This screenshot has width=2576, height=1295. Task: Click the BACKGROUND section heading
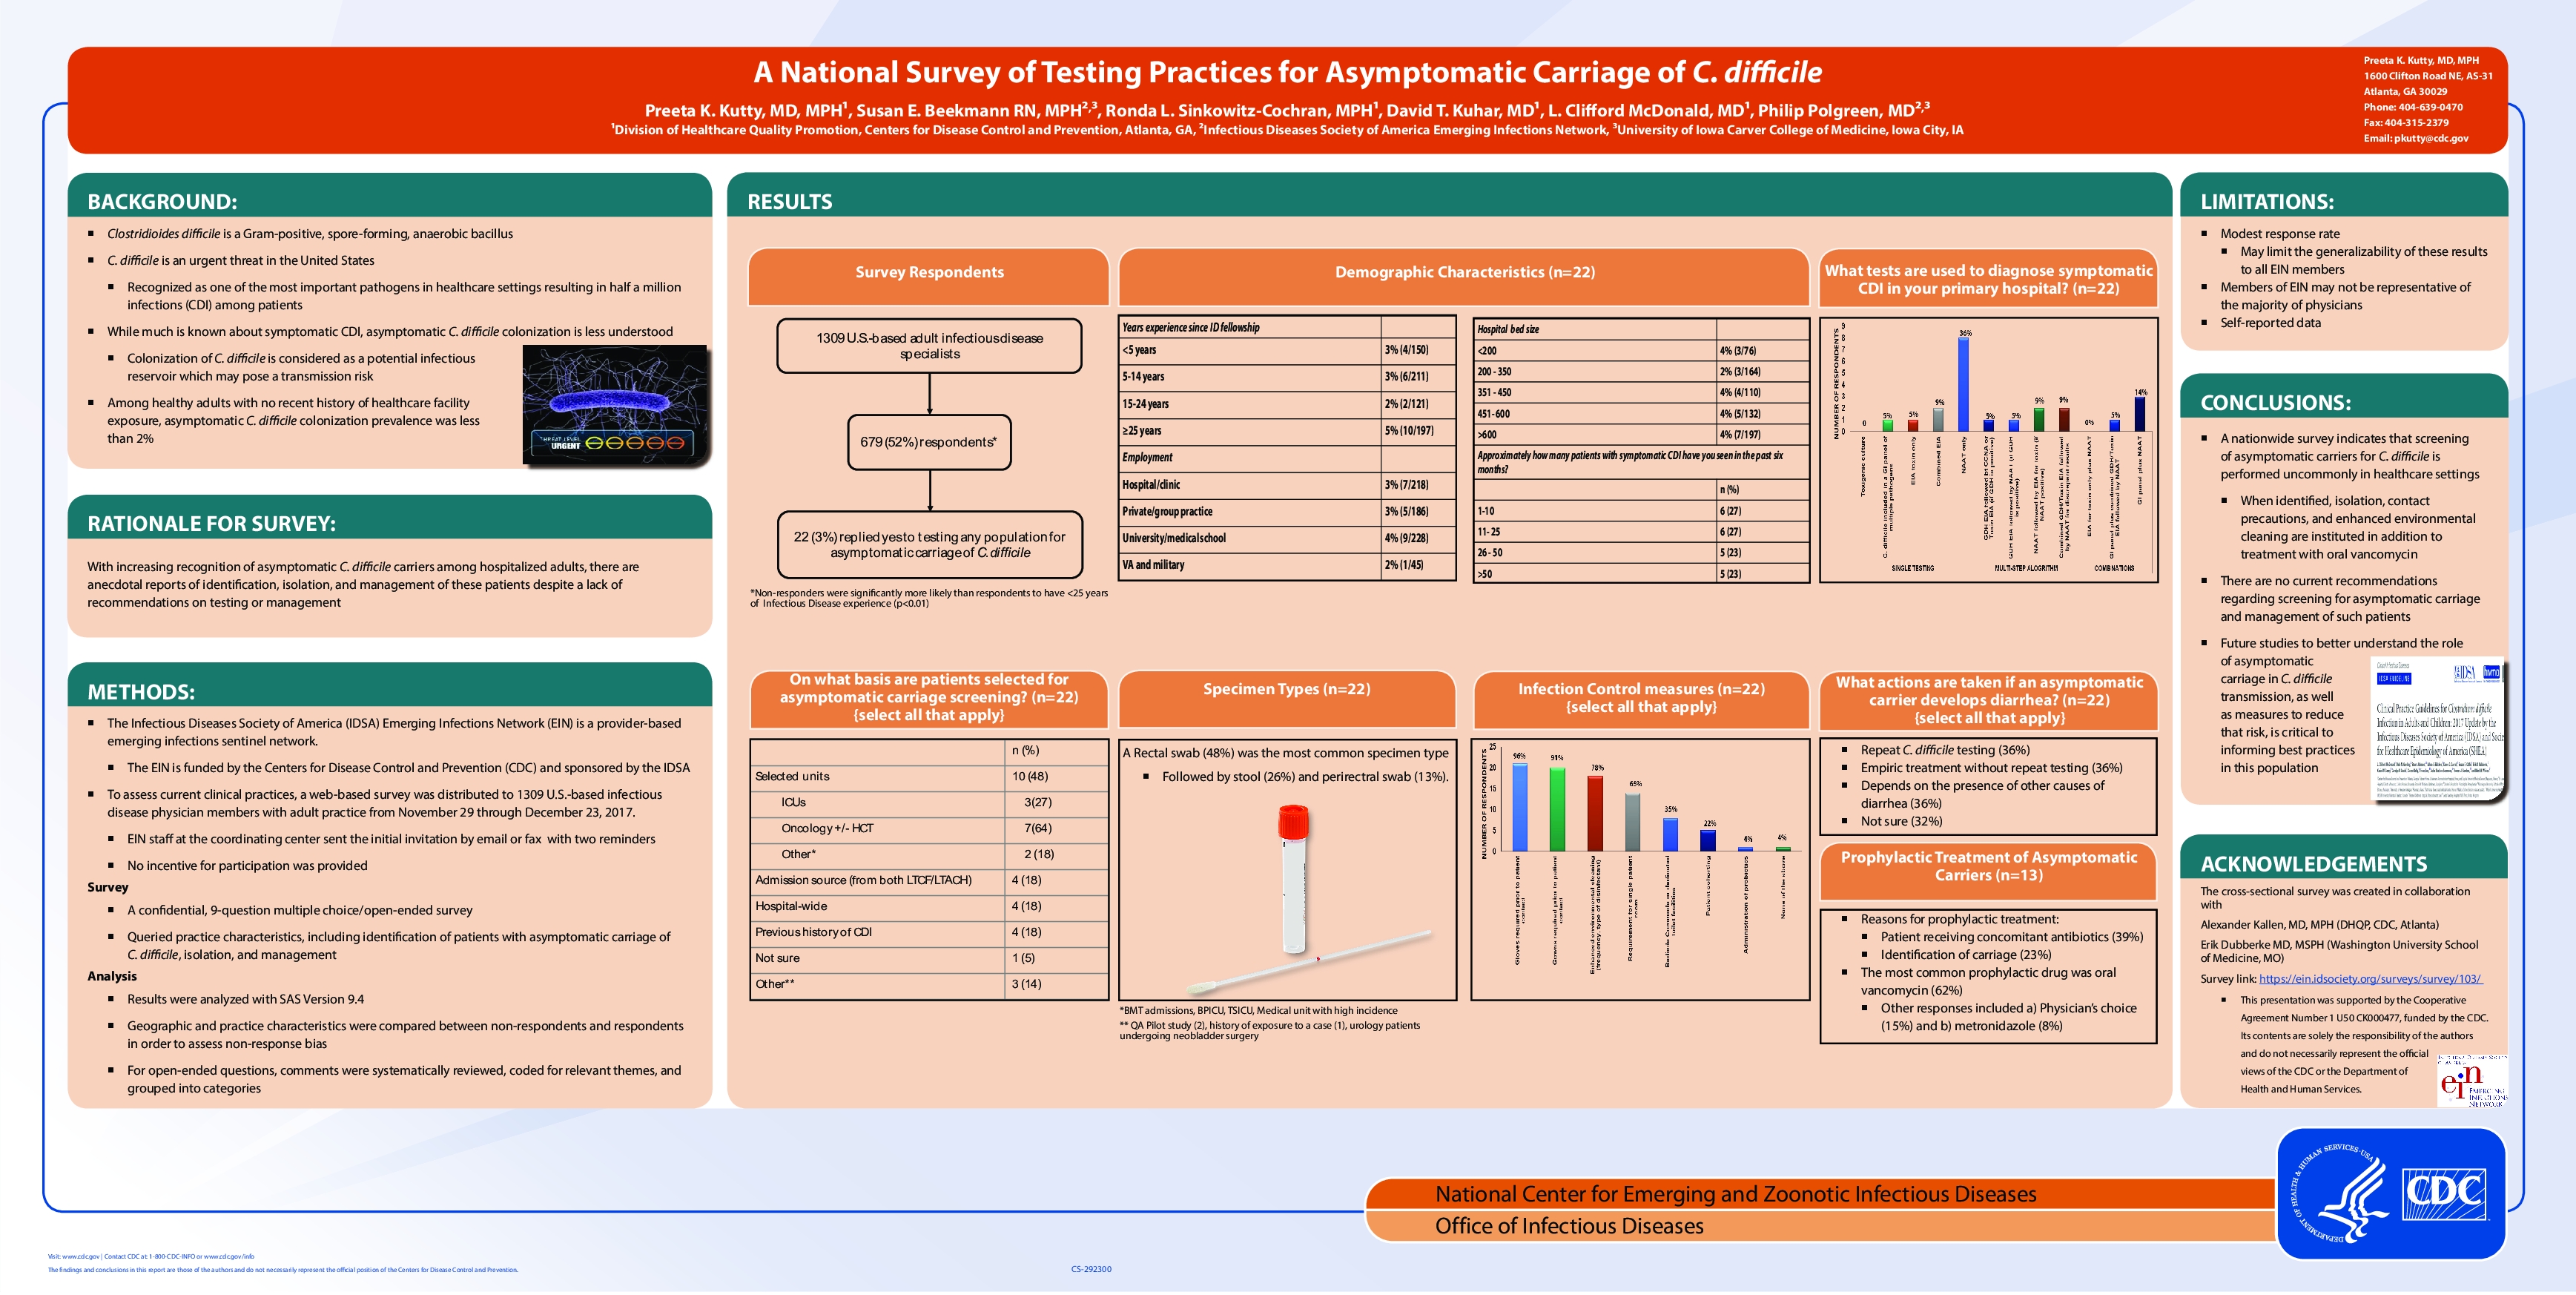point(162,202)
